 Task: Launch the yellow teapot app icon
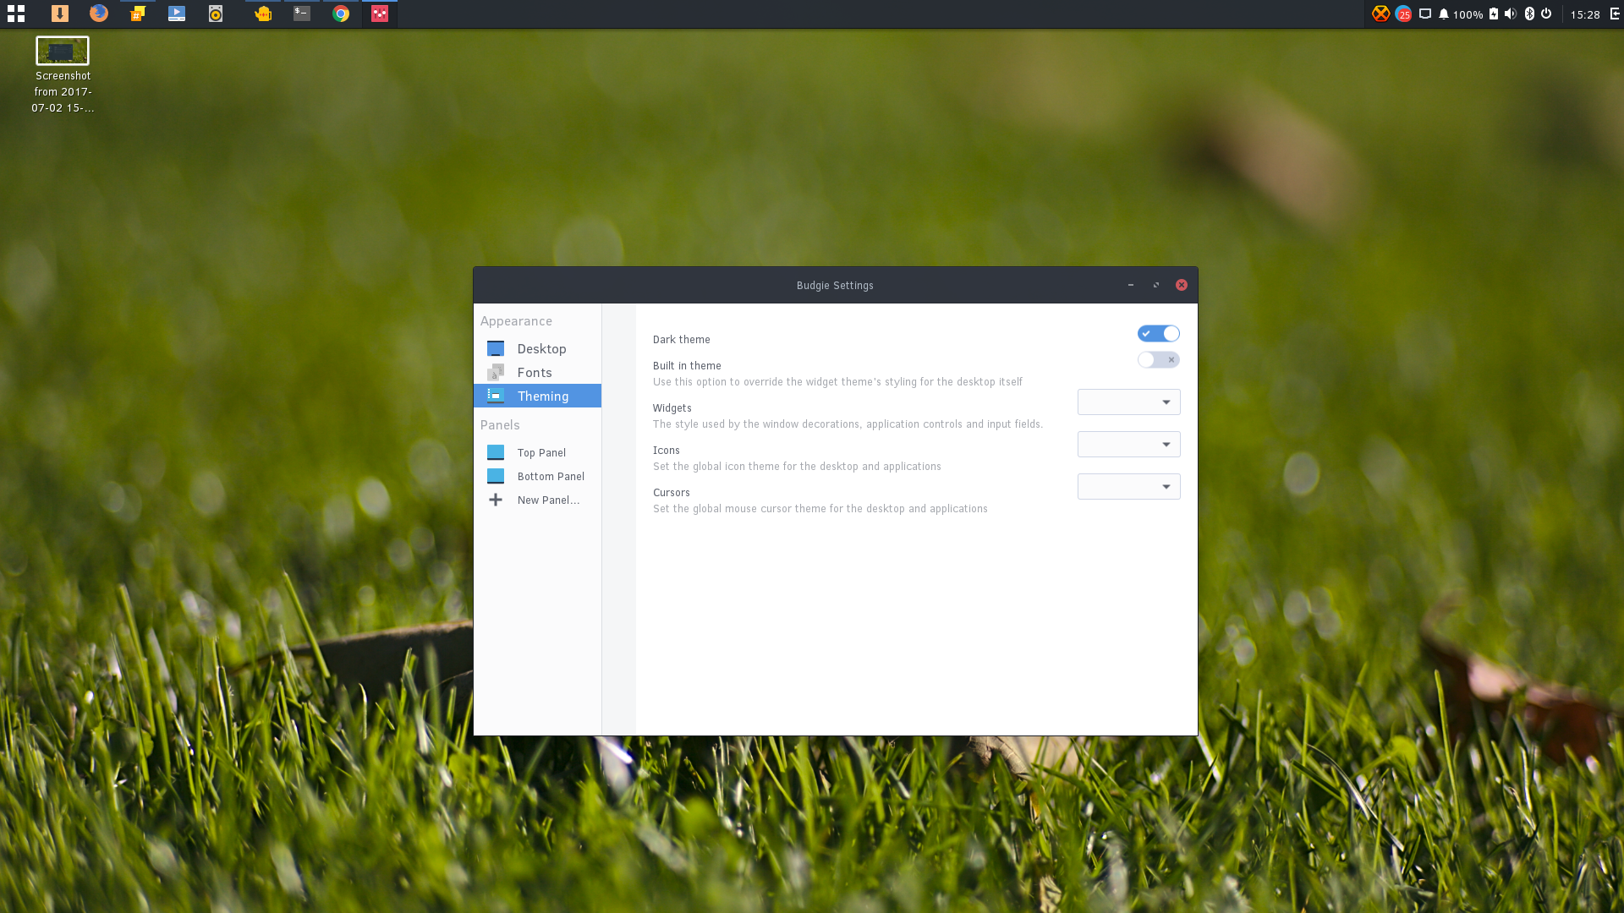[263, 14]
